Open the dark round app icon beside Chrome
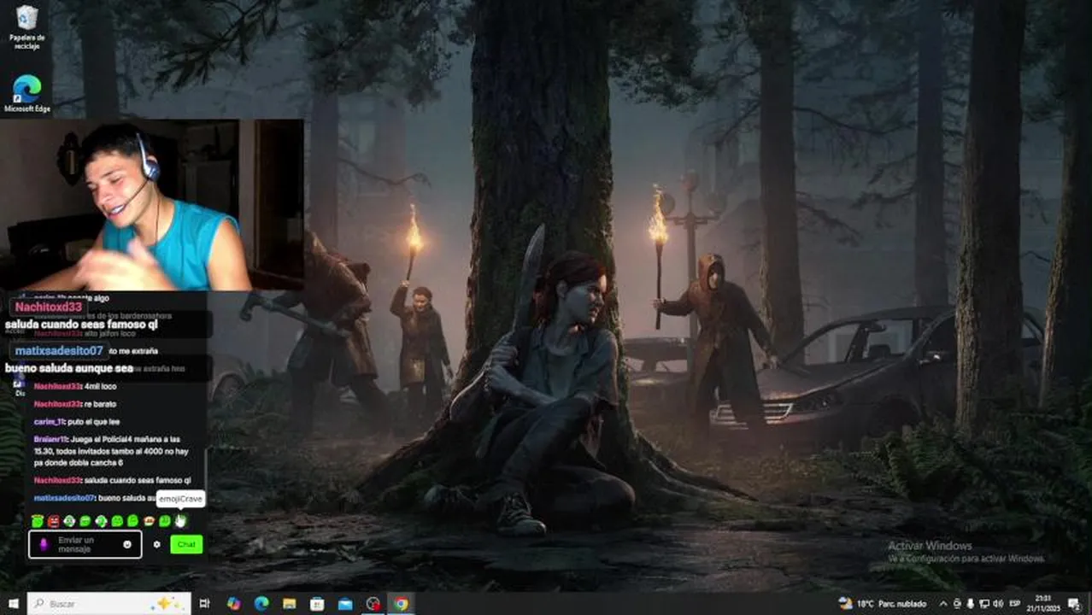This screenshot has height=615, width=1092. click(x=373, y=603)
